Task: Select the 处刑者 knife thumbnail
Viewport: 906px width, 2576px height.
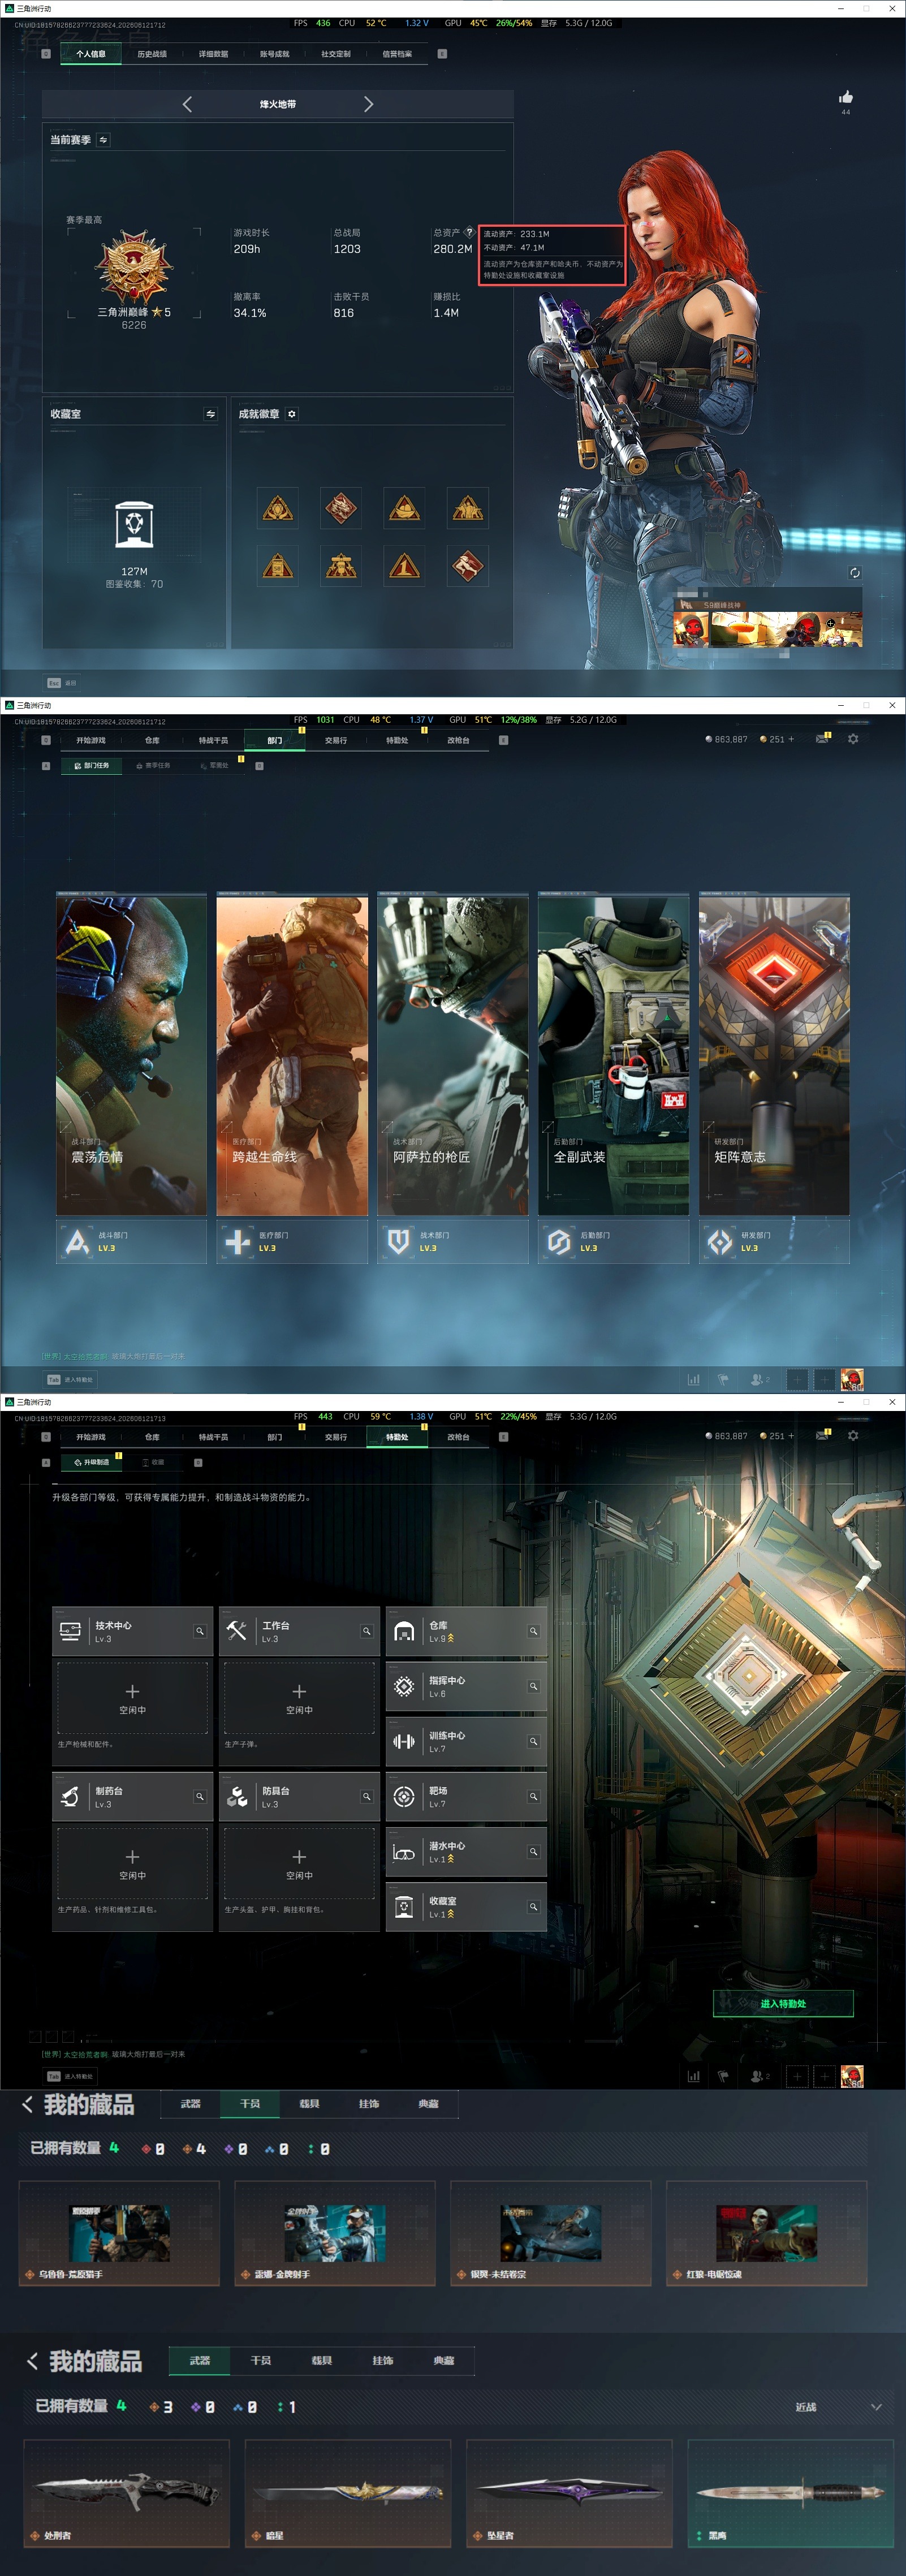Action: (x=127, y=2492)
